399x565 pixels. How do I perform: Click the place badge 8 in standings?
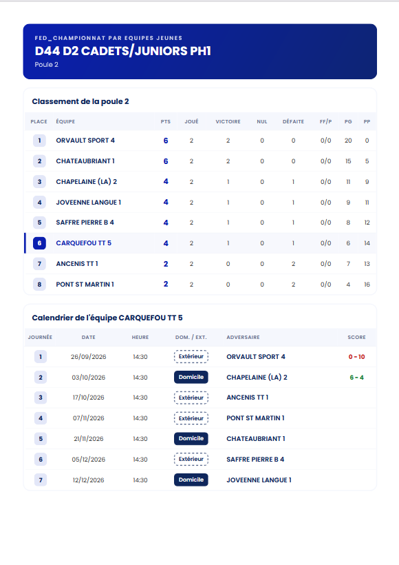(40, 285)
